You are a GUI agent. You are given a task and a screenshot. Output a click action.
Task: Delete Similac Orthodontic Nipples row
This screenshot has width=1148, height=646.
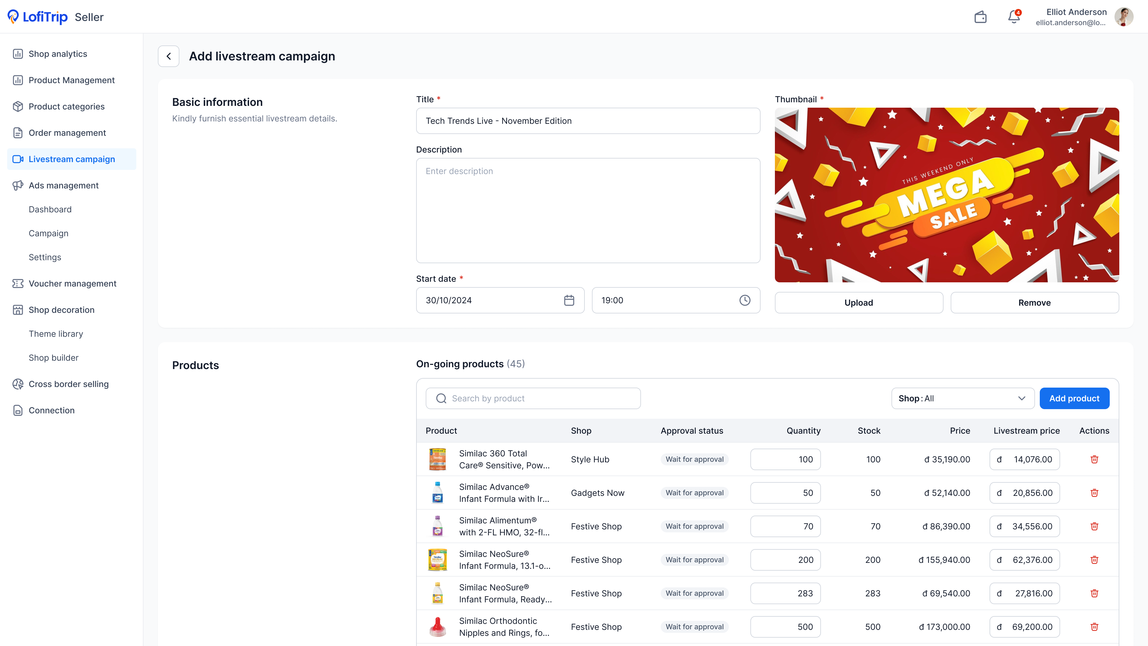tap(1094, 626)
